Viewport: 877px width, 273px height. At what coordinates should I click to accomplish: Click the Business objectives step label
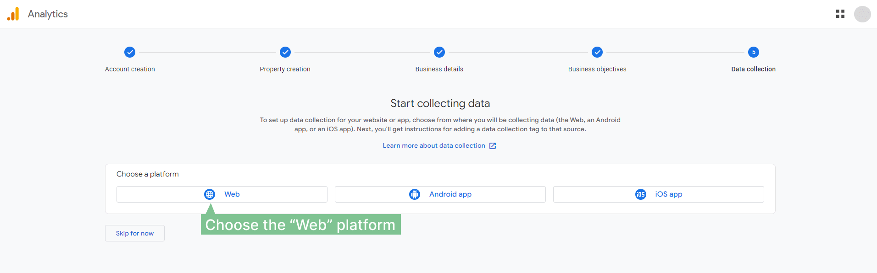point(597,69)
